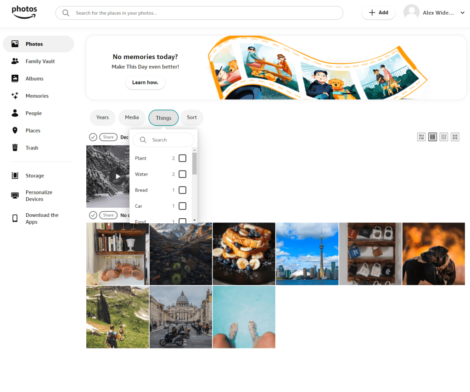Open the Trash bin icon
The width and height of the screenshot is (470, 392).
15,148
